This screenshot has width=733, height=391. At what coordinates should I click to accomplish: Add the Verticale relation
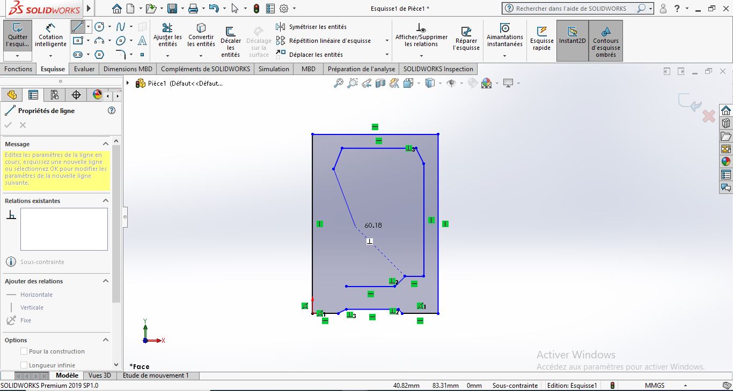[x=25, y=307]
